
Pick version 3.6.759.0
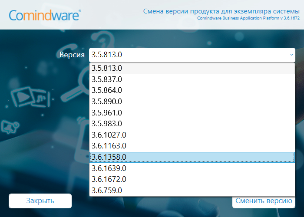tap(192, 191)
